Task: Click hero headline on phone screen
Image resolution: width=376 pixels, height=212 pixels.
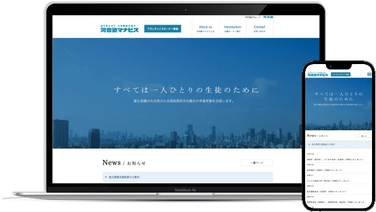Action: pyautogui.click(x=339, y=96)
